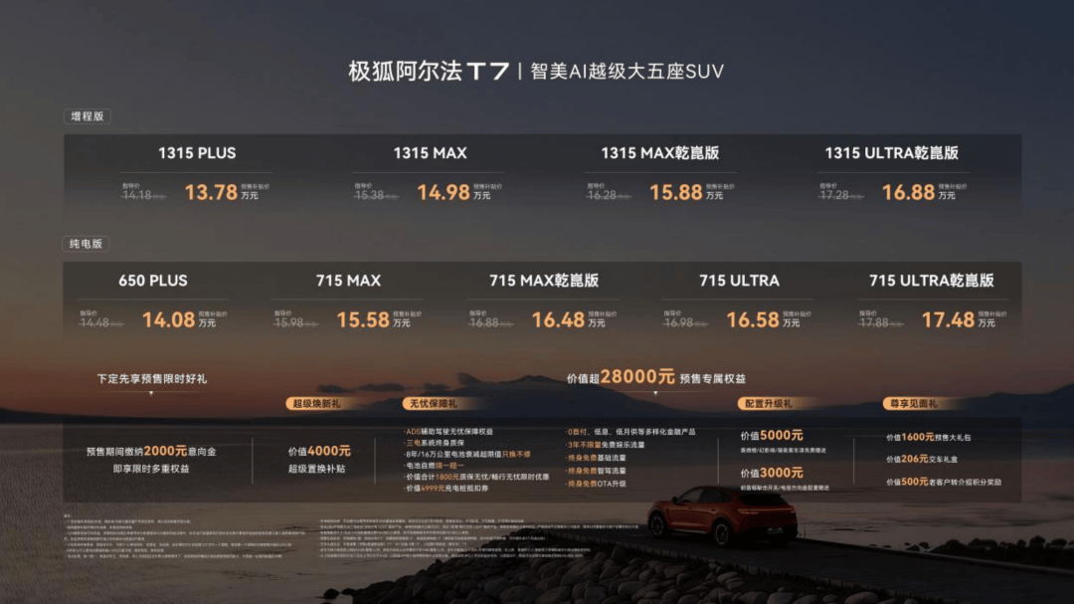Select the 配置升级礼 badge
Image resolution: width=1074 pixels, height=604 pixels.
(768, 404)
